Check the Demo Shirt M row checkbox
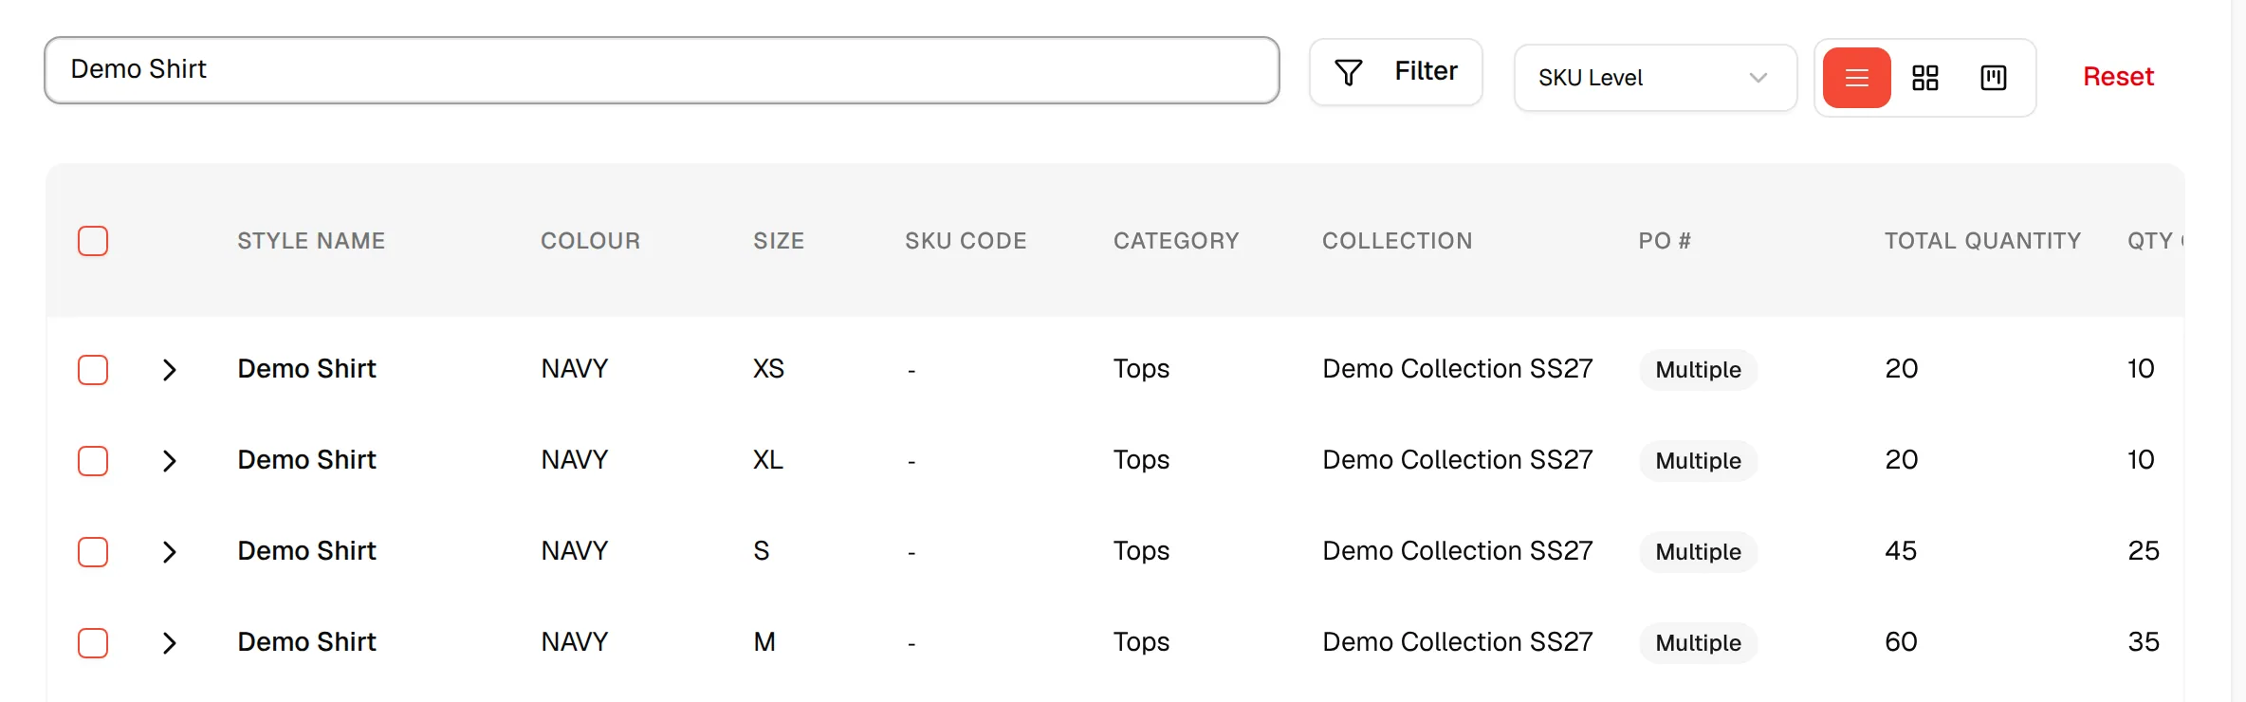Screen dimensions: 2246x702 click(x=93, y=643)
